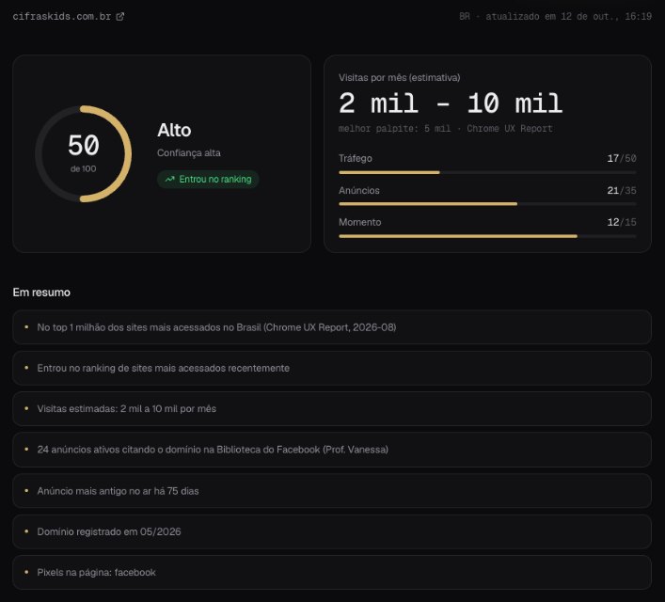
Task: Click the Tráfego progress bar
Action: pyautogui.click(x=487, y=172)
